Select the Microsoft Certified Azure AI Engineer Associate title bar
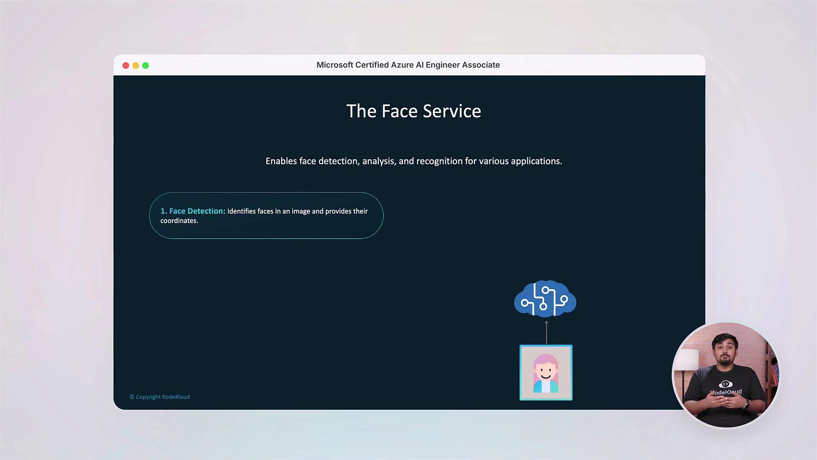Screen dimensions: 817x460 [x=408, y=65]
